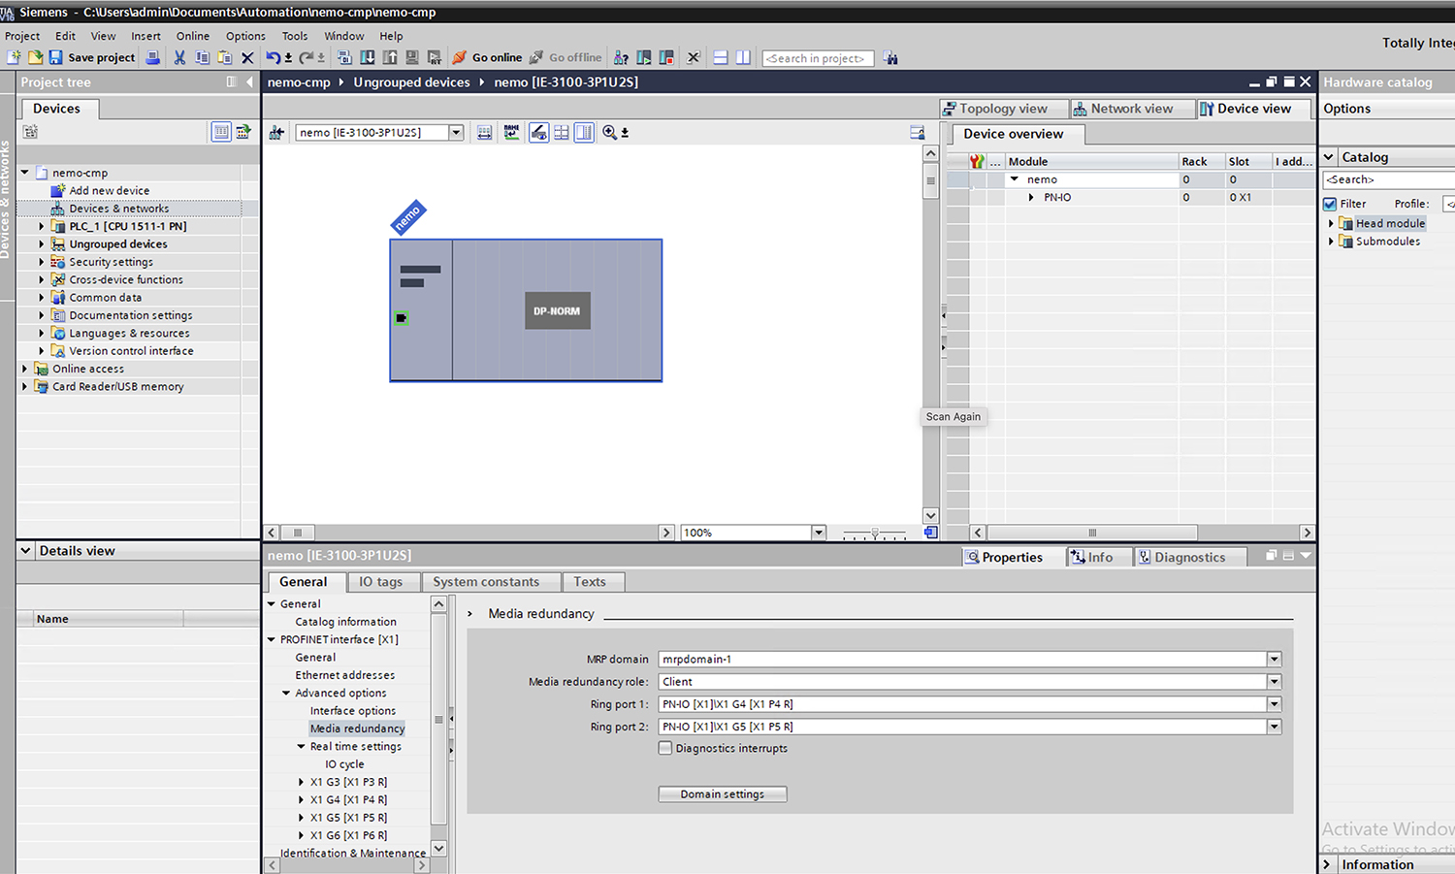Click Go online in the toolbar
Viewport: 1455px width, 874px height.
[487, 57]
